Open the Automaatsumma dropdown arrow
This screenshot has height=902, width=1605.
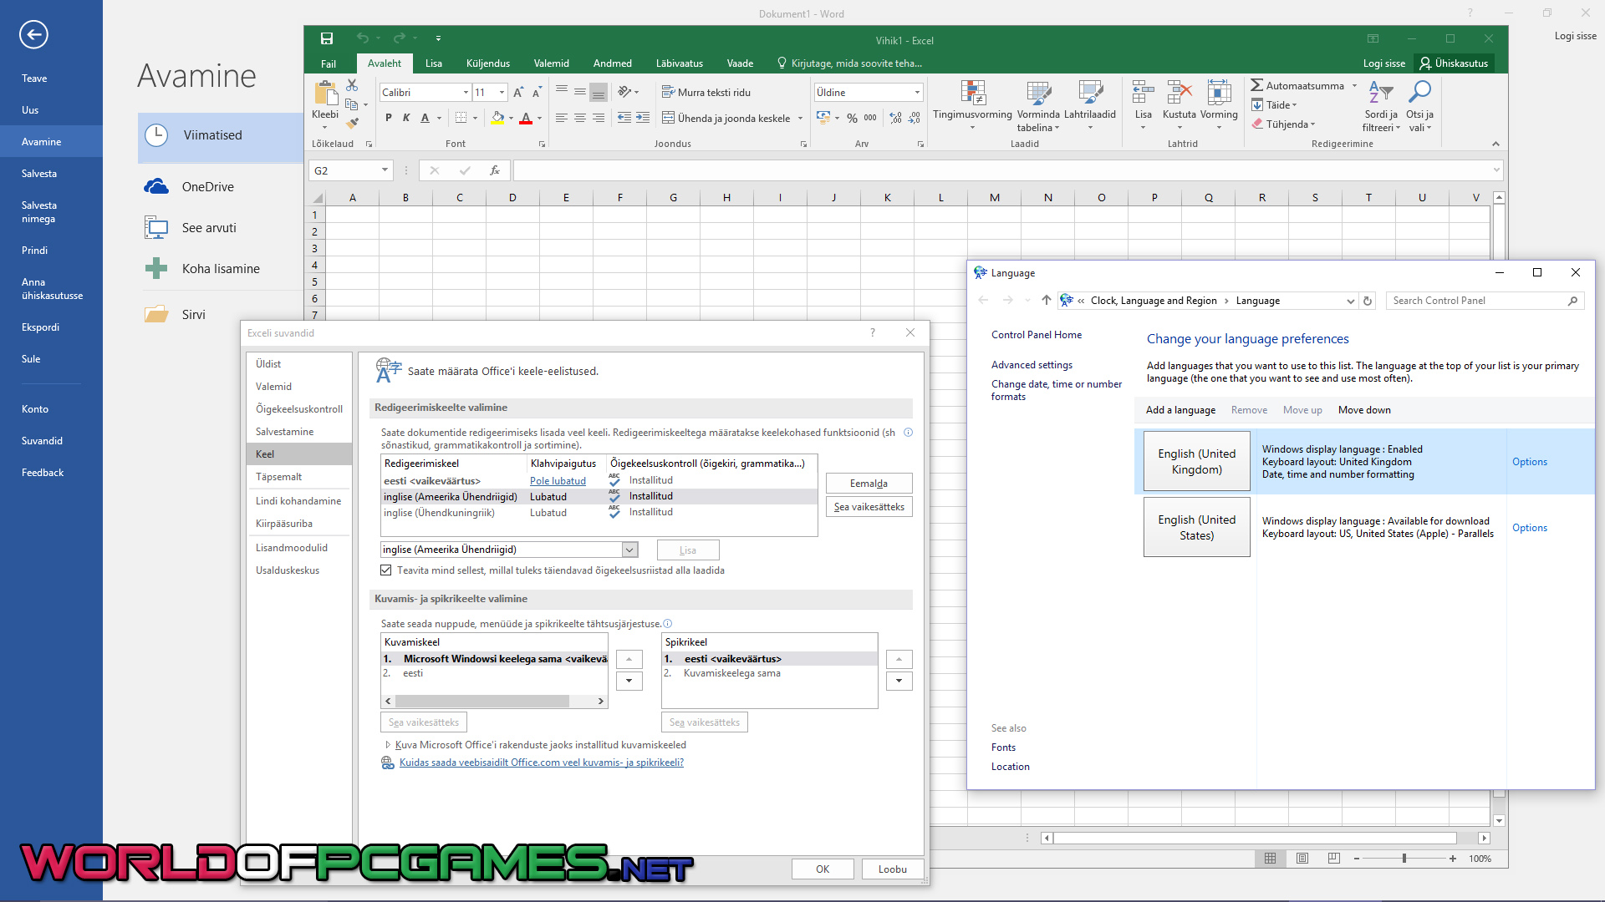[1354, 85]
